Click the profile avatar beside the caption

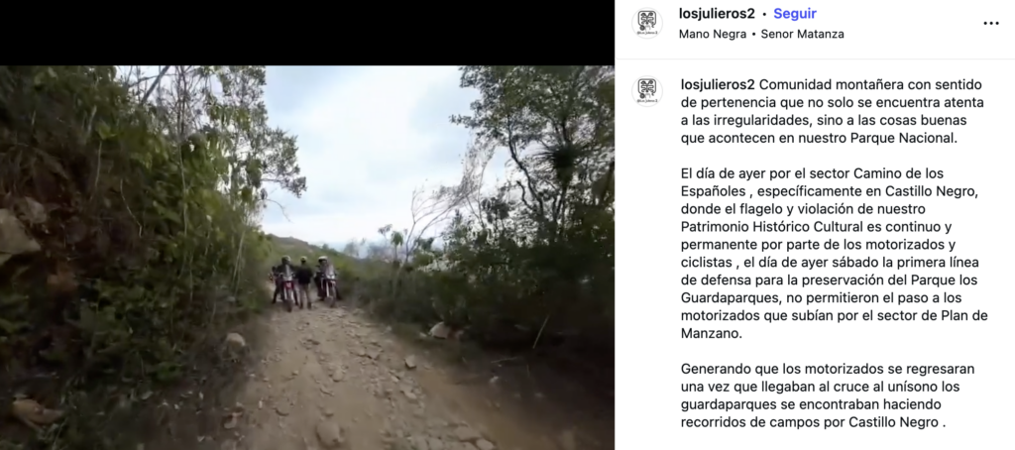pos(646,91)
